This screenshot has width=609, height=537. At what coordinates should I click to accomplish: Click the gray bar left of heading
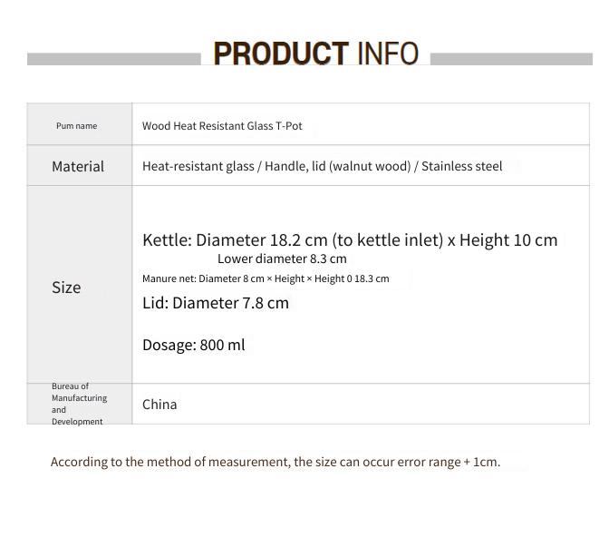click(x=114, y=59)
